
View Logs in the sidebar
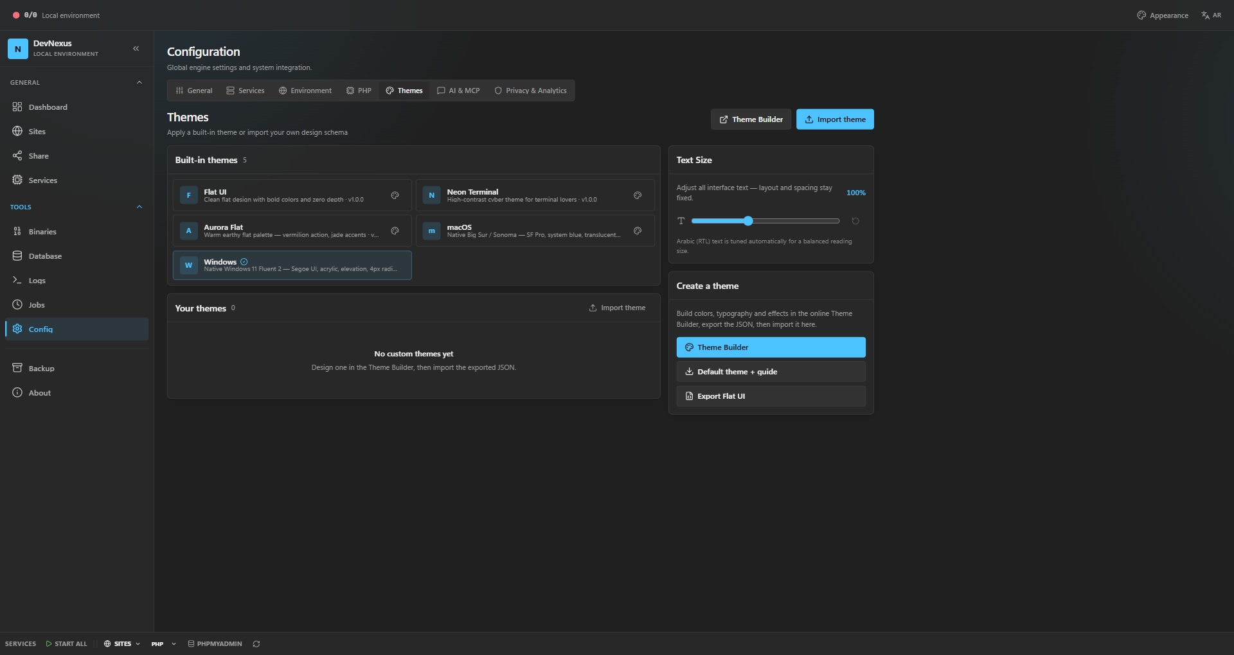point(76,281)
